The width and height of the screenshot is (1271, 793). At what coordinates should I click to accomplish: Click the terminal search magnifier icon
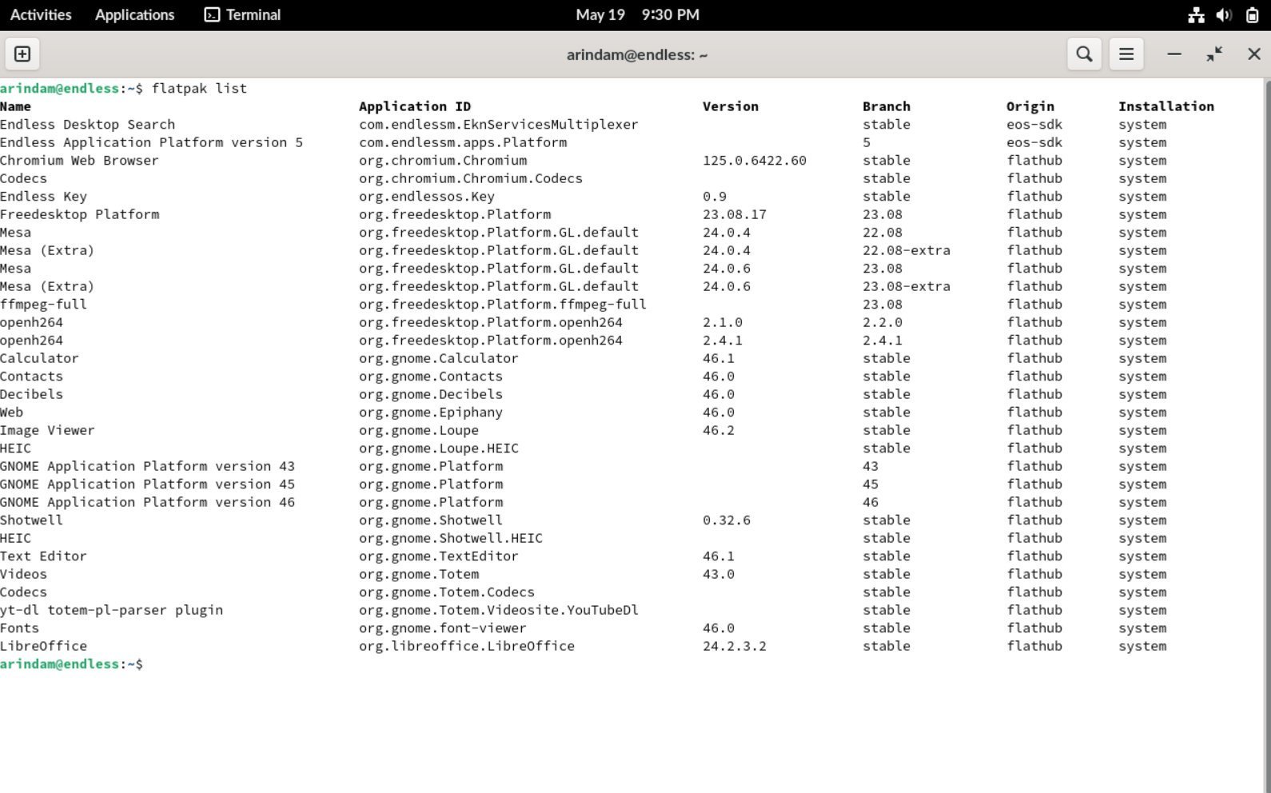point(1084,54)
